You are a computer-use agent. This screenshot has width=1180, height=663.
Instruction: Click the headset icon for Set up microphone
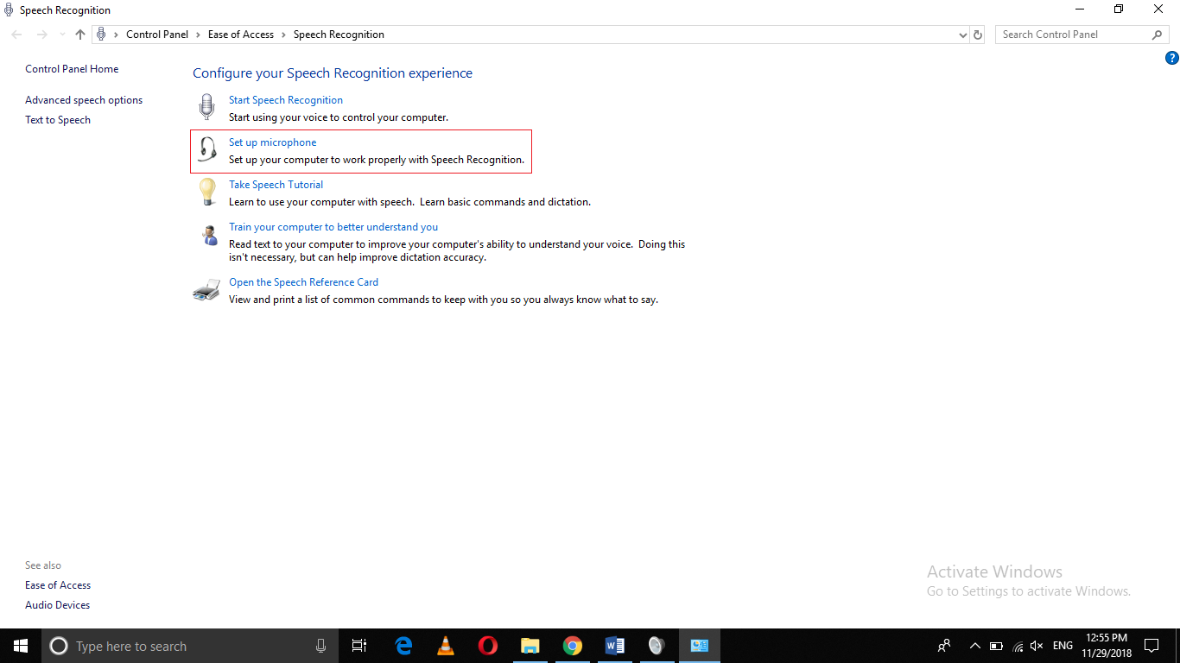pos(206,149)
